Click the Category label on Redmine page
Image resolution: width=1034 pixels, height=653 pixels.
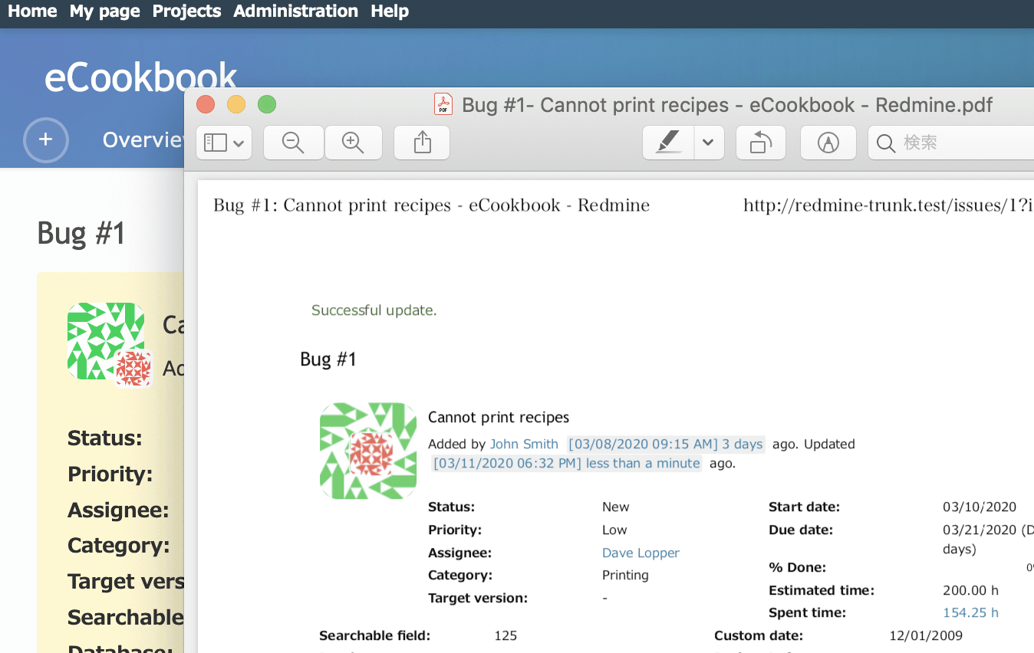pos(119,546)
